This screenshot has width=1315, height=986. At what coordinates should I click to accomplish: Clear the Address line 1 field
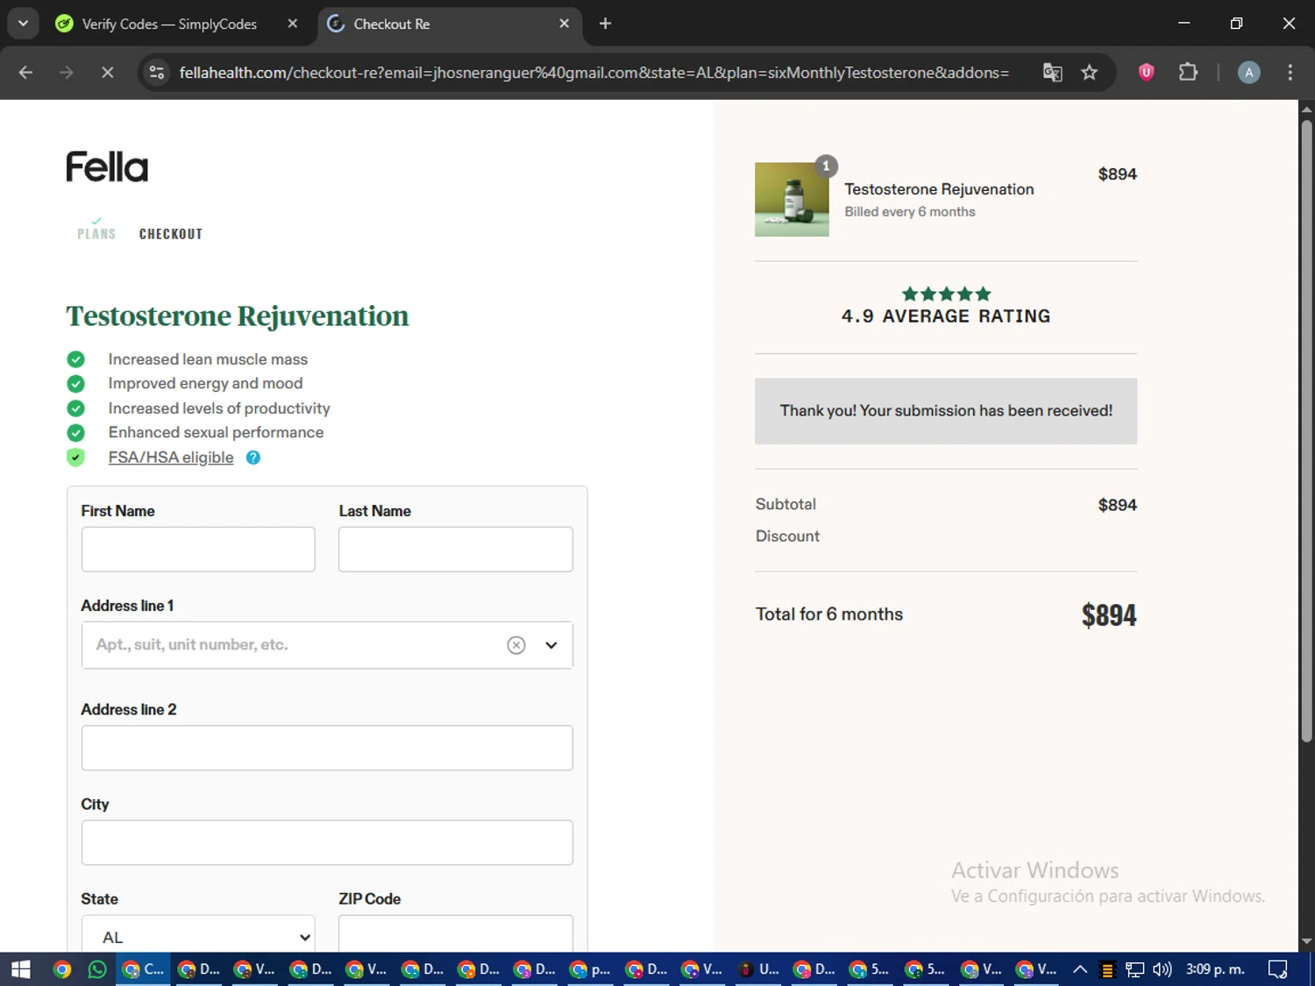click(516, 645)
